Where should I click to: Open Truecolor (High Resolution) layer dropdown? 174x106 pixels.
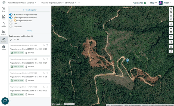[52, 3]
